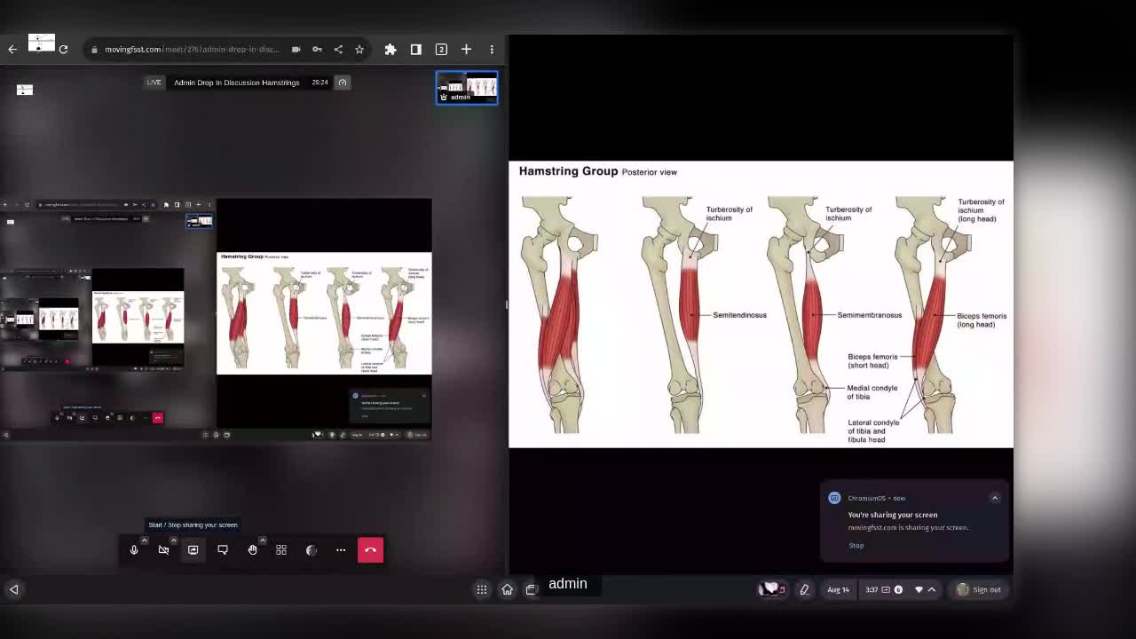This screenshot has width=1136, height=639.
Task: Open the browser tab switcher
Action: point(441,50)
